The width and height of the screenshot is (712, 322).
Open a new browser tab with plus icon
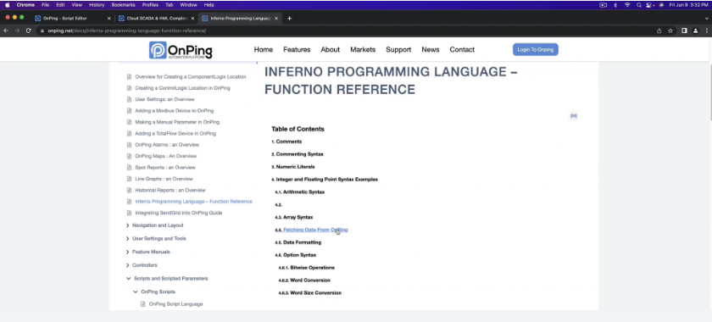point(289,18)
